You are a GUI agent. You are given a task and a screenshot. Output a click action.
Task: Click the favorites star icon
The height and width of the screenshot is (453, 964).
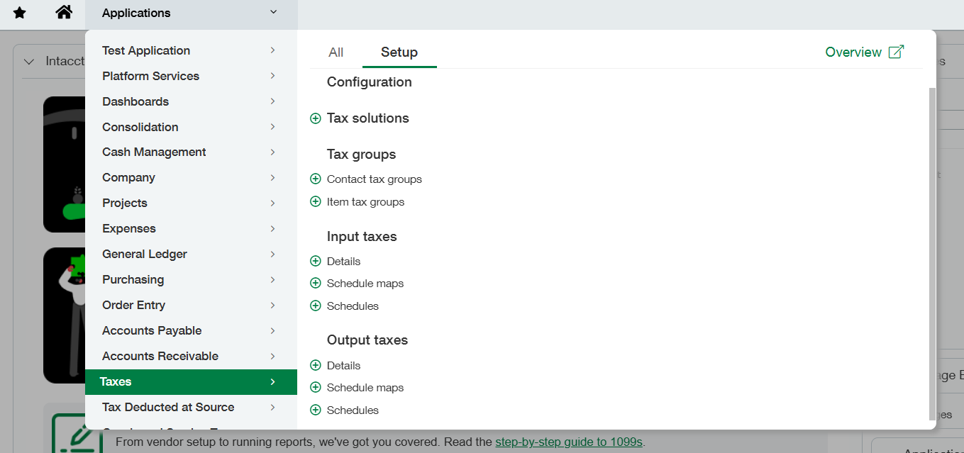20,13
